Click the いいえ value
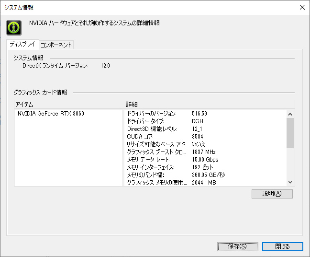This screenshot has height=257, width=310. 199,144
